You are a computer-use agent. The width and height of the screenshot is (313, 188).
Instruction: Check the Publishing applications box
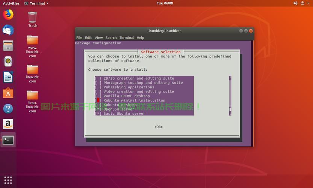(x=98, y=87)
